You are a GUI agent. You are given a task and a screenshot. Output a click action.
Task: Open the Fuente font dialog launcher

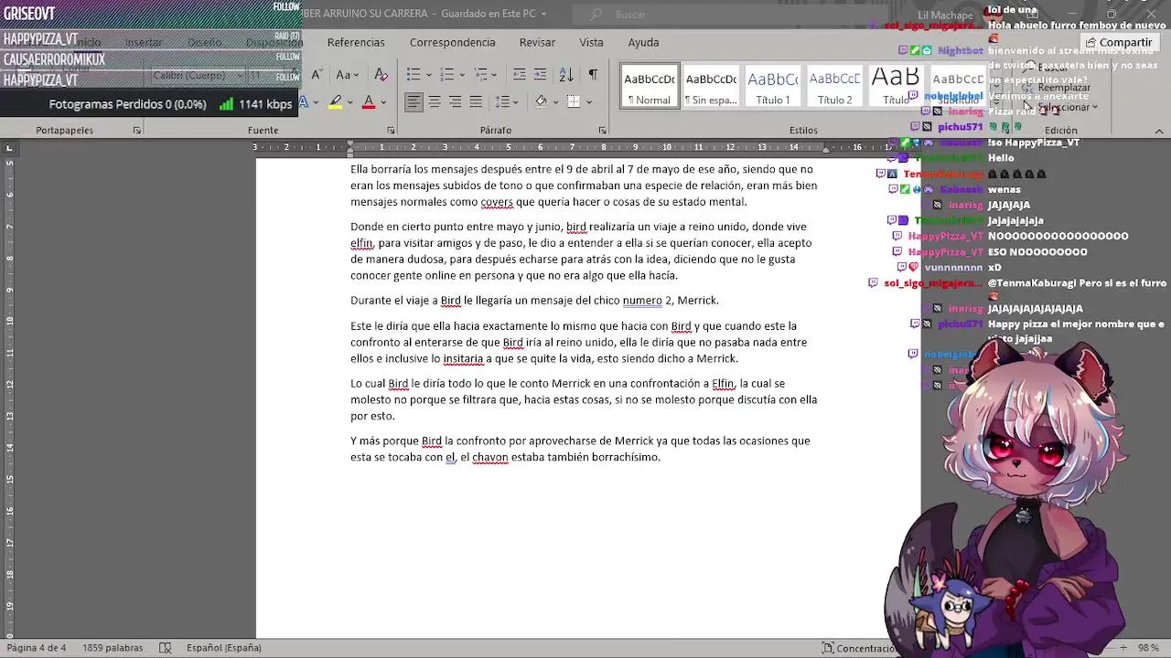tap(391, 131)
